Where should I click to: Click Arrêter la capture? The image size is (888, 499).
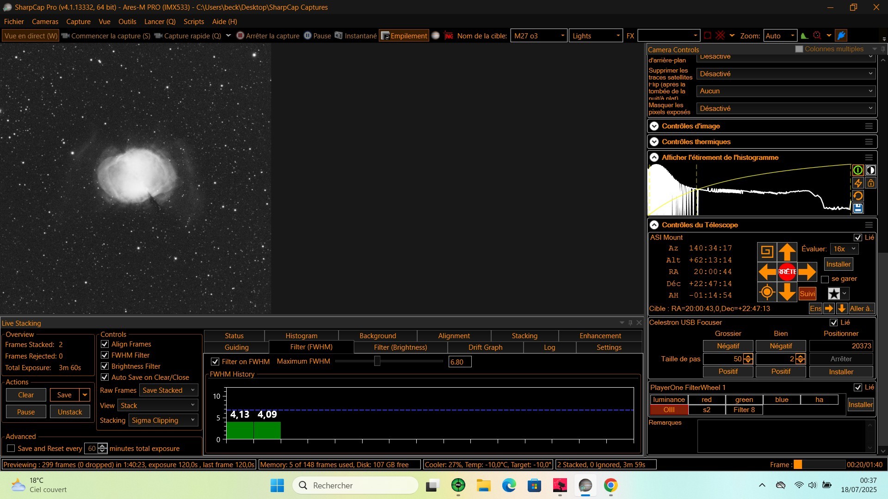(268, 36)
